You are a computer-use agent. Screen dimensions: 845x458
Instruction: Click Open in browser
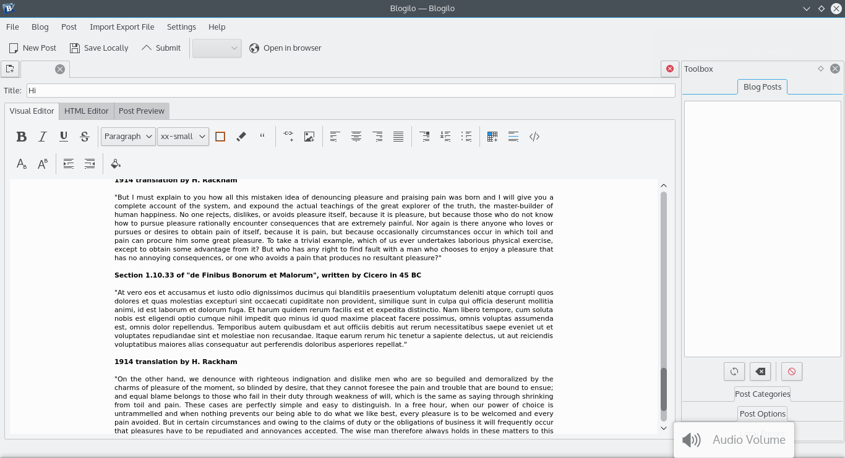click(285, 48)
